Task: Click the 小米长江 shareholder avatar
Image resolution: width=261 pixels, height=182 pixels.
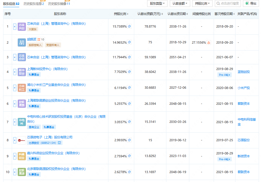Action: coord(22,88)
